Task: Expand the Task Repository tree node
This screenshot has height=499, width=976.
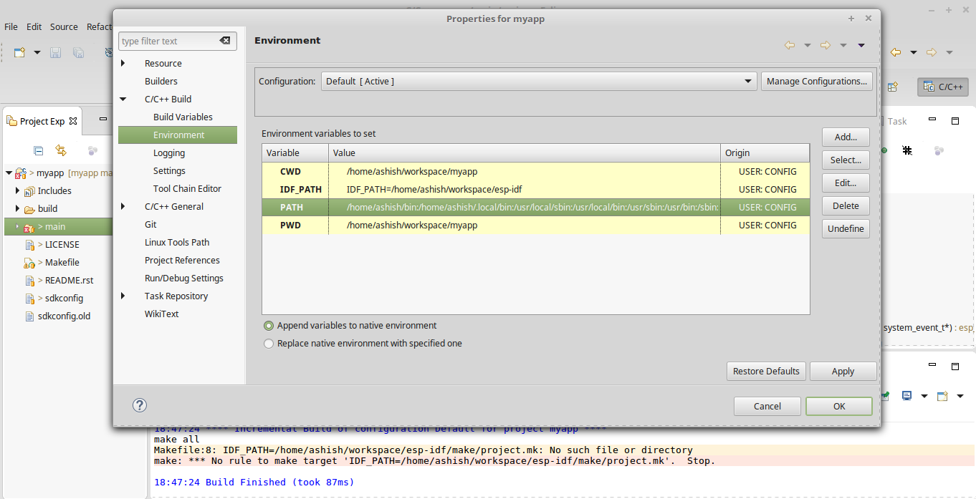Action: tap(123, 296)
